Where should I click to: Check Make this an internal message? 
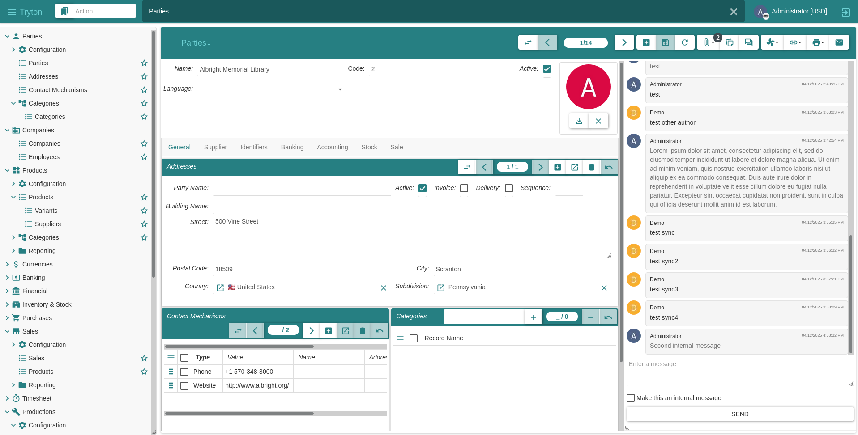[631, 398]
